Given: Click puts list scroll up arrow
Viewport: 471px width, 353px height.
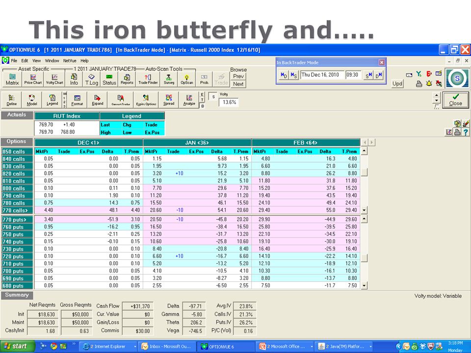Looking at the screenshot, I should click(364, 219).
